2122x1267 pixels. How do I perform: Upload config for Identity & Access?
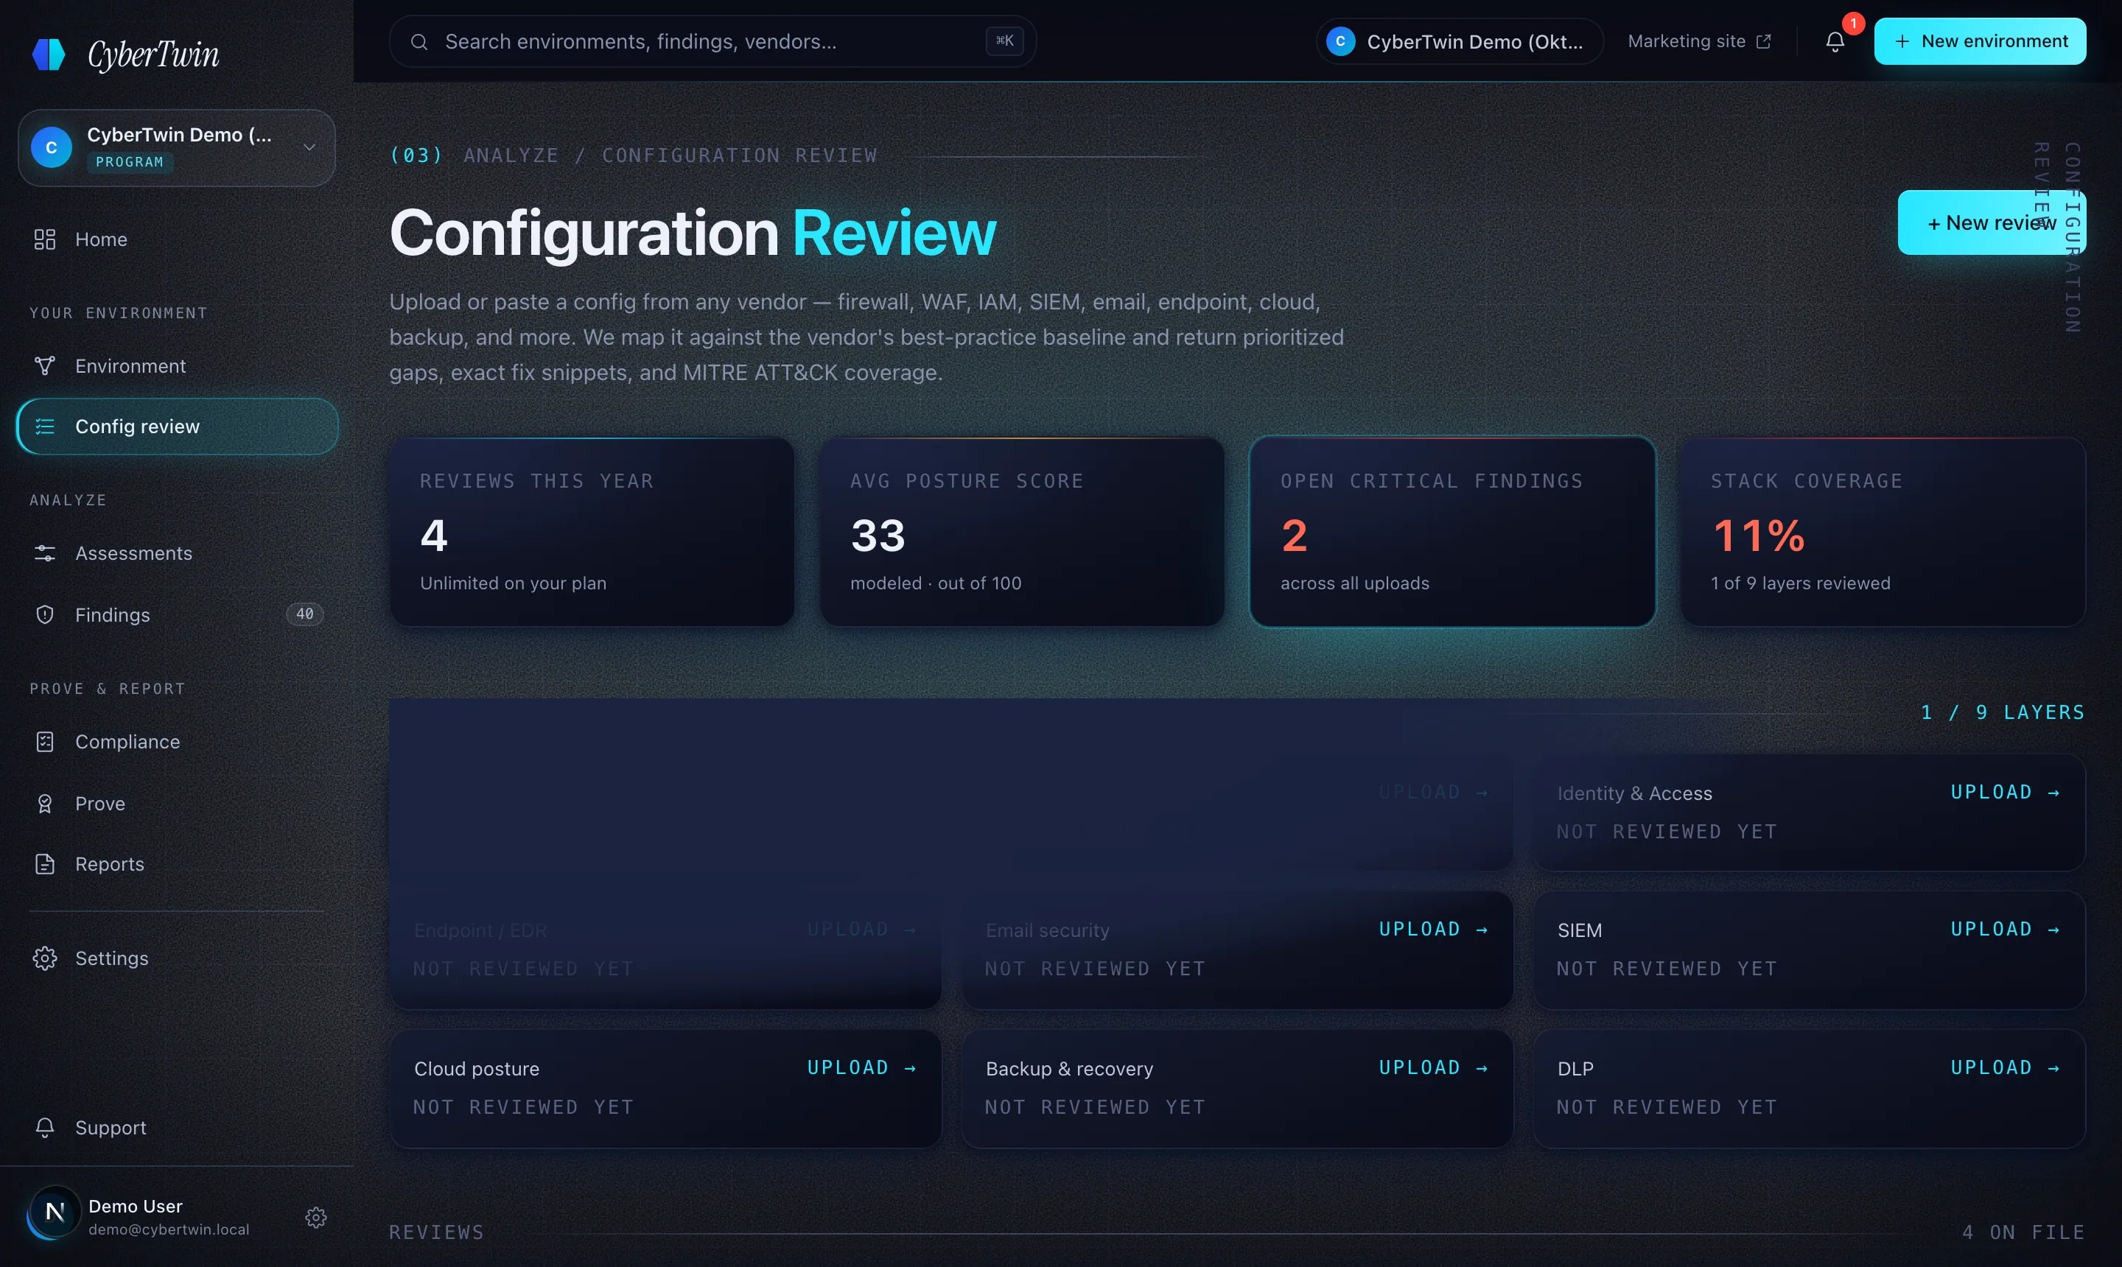2004,793
